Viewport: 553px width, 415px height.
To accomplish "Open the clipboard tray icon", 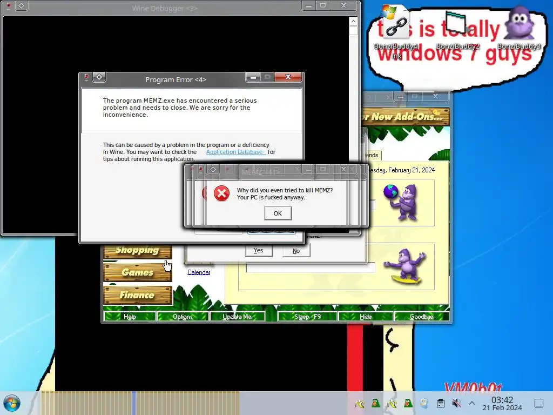I will [440, 403].
